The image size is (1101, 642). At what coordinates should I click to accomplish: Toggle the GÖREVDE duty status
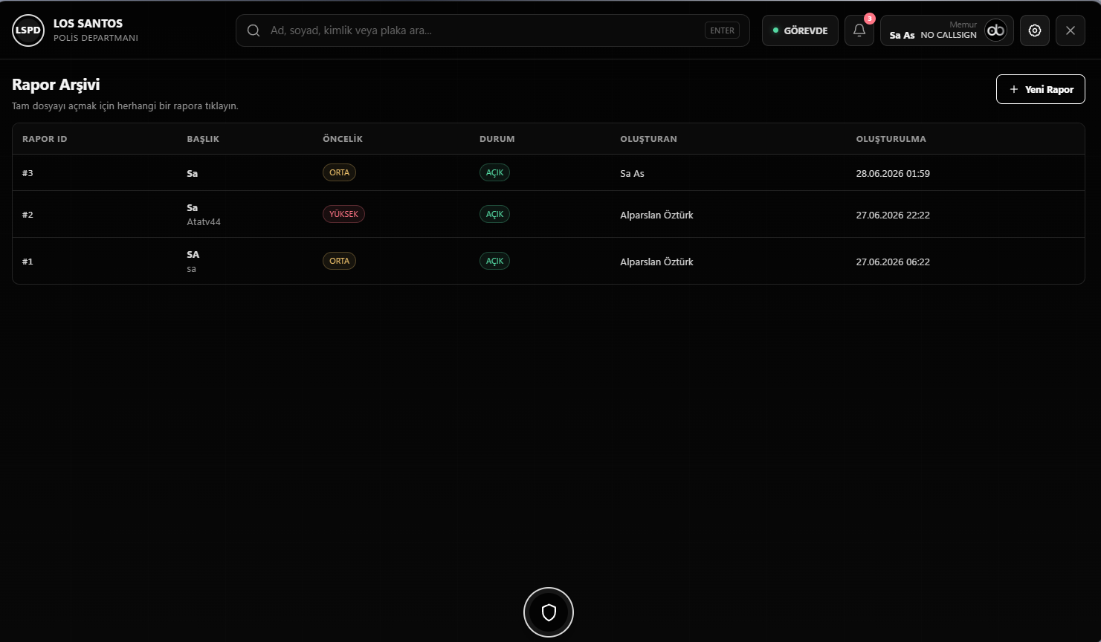[800, 30]
